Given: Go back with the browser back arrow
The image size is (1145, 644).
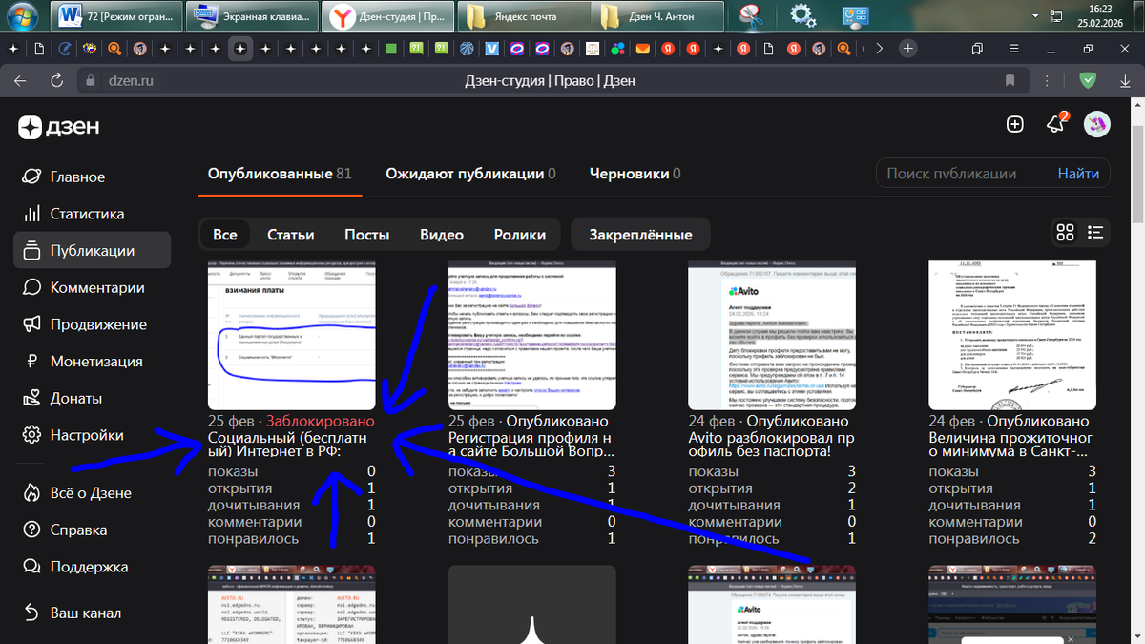Looking at the screenshot, I should [x=20, y=81].
